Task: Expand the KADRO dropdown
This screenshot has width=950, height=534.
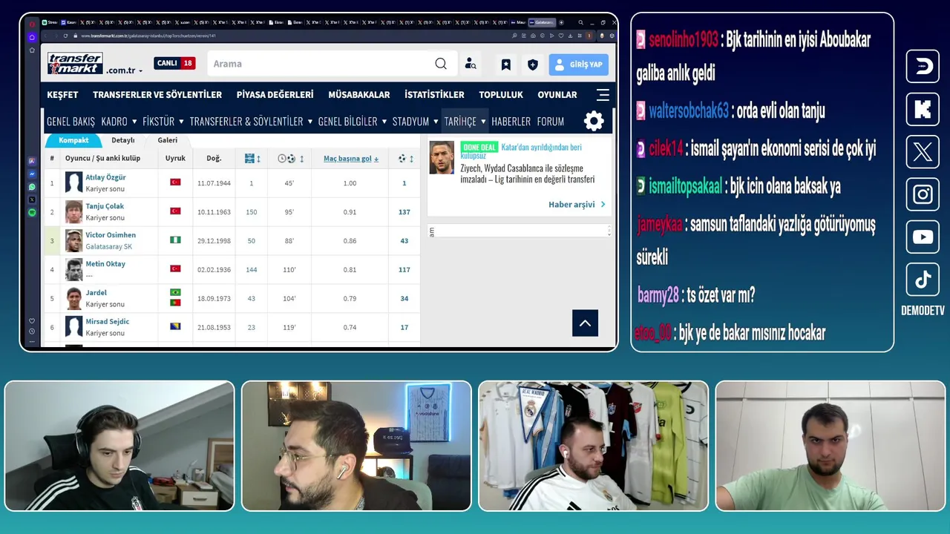Action: 119,122
